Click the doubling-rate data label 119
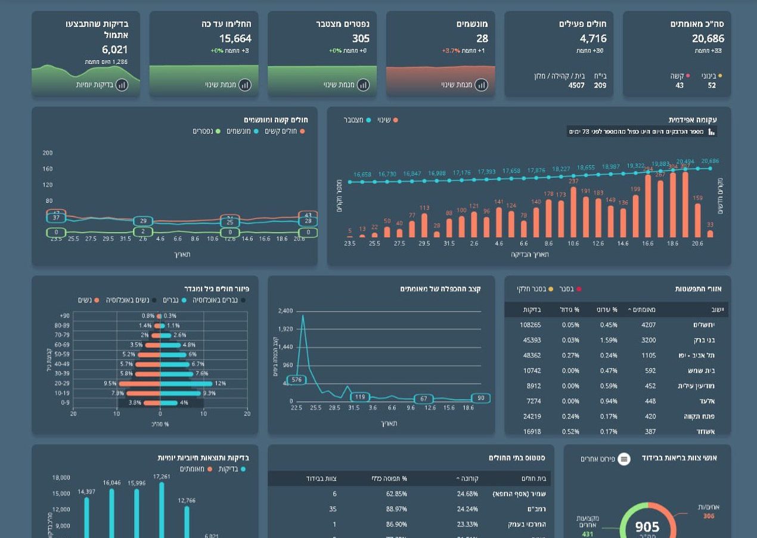This screenshot has width=757, height=538. click(x=359, y=397)
